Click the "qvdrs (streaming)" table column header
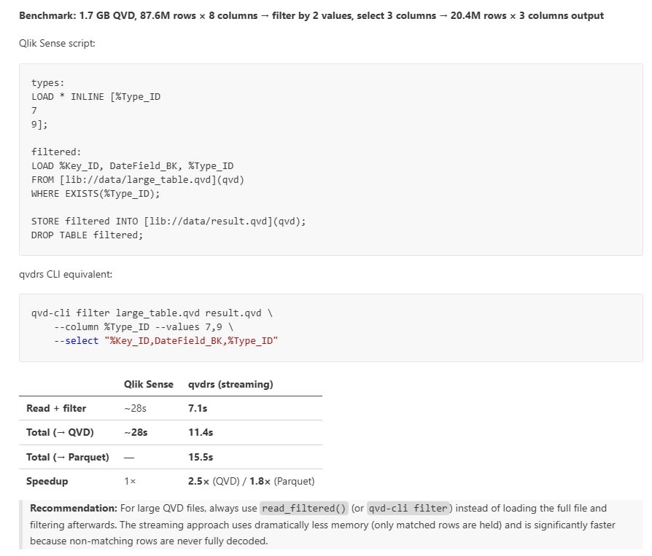652x556 pixels. (230, 384)
